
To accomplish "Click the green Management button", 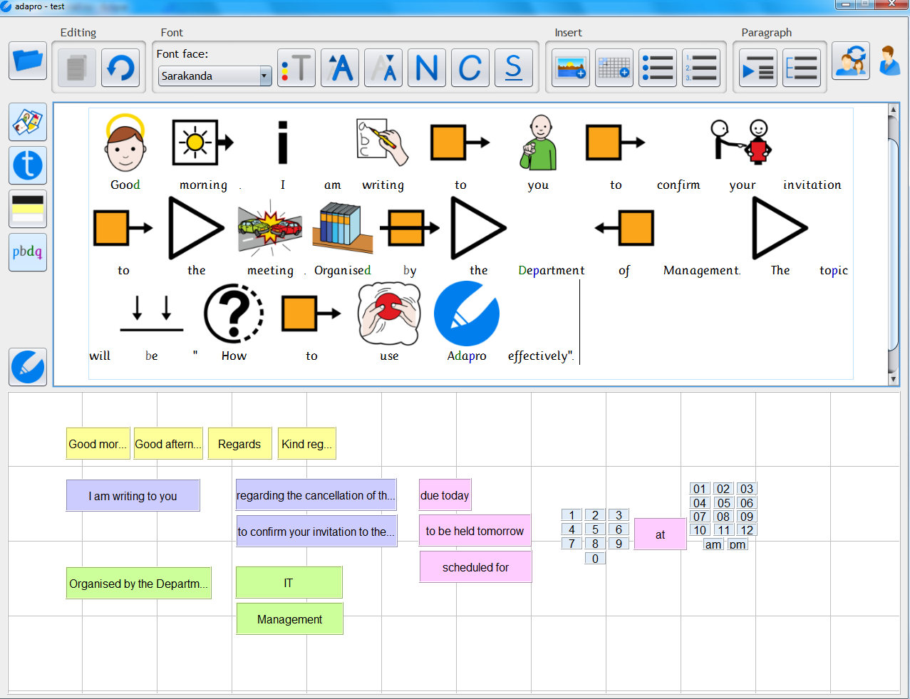I will click(x=289, y=619).
